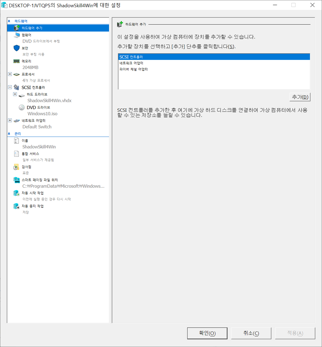This screenshot has height=347, width=322.
Task: Click the Name (이름) text-cursor icon
Action: click(17, 141)
